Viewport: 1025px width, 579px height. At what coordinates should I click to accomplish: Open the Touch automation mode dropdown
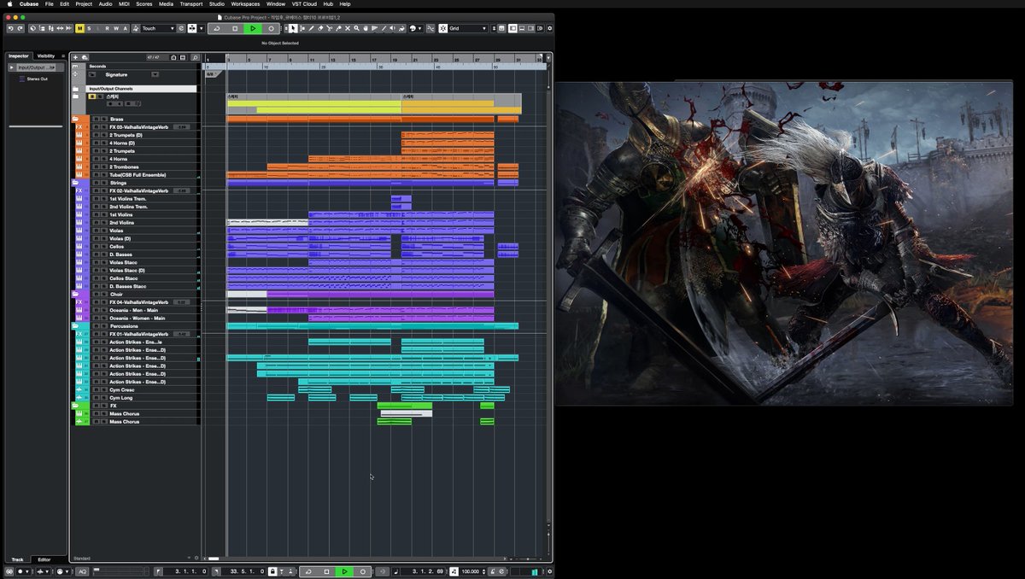pyautogui.click(x=158, y=28)
